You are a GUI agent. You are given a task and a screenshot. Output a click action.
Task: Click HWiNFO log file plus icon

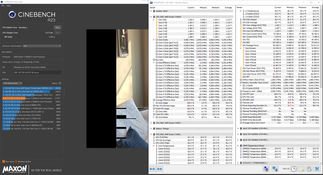[x=302, y=169]
